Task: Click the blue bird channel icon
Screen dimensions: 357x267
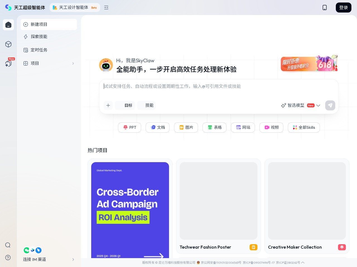Action: coord(38,250)
